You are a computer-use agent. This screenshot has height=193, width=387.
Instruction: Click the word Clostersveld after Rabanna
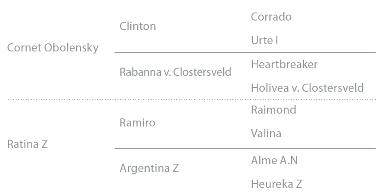[202, 72]
